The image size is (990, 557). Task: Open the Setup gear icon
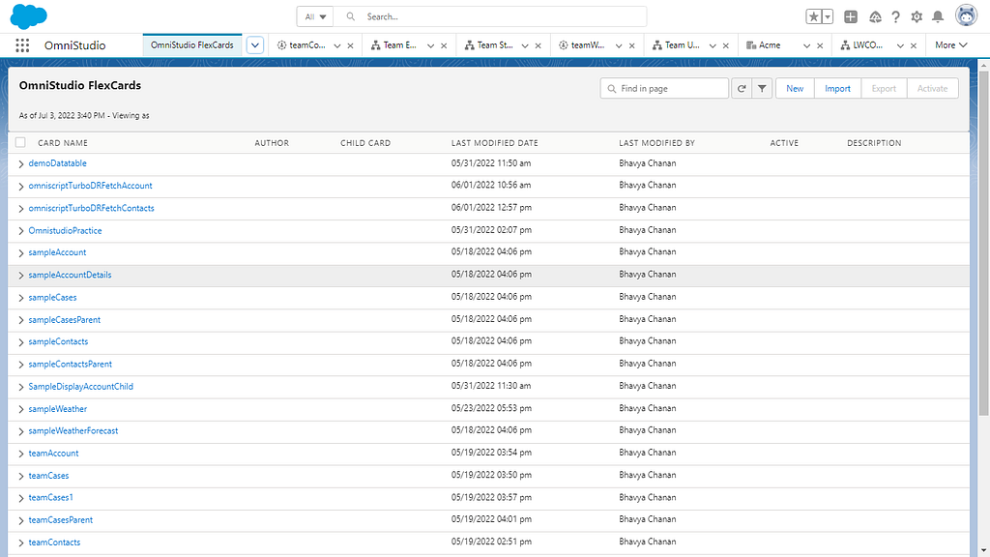(917, 17)
